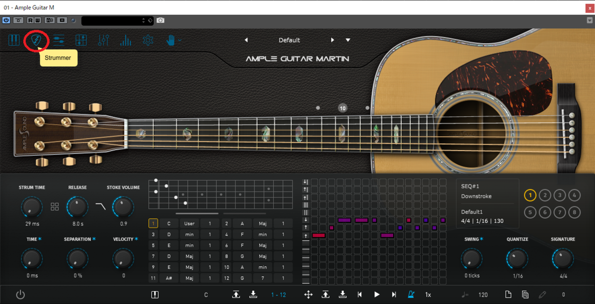
Task: Export sequence upload icon
Action: 325,295
